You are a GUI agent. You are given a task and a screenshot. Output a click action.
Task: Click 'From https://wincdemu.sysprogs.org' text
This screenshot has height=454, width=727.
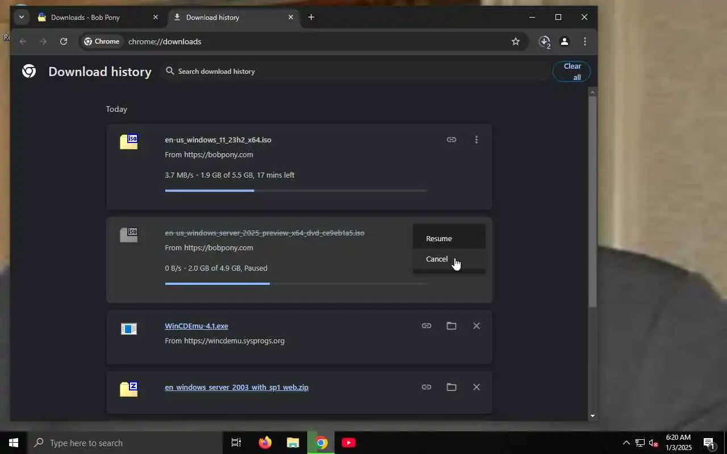[224, 340]
